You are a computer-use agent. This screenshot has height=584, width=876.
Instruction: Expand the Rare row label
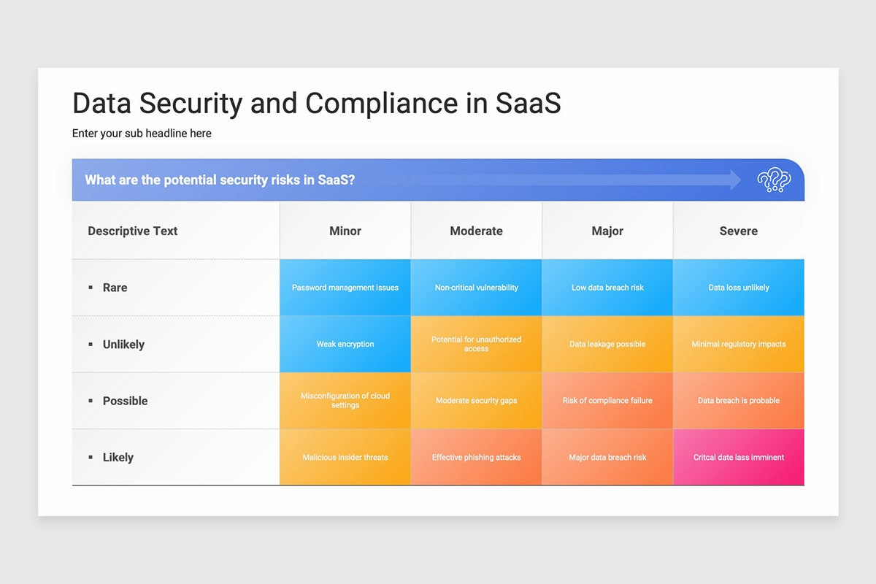tap(115, 288)
